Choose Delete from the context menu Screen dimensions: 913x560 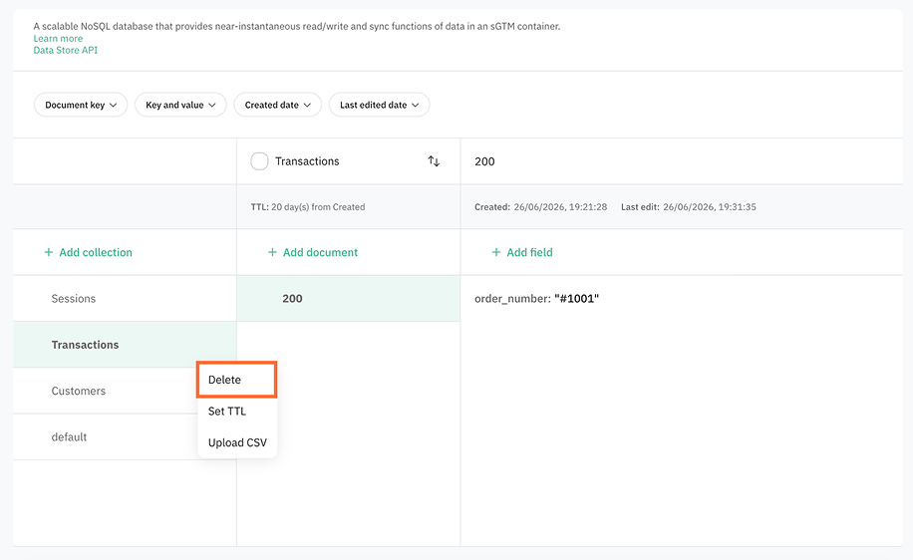pyautogui.click(x=236, y=380)
